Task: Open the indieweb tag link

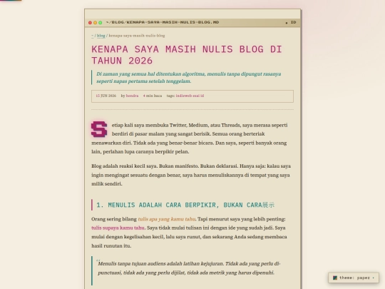Action: [183, 96]
